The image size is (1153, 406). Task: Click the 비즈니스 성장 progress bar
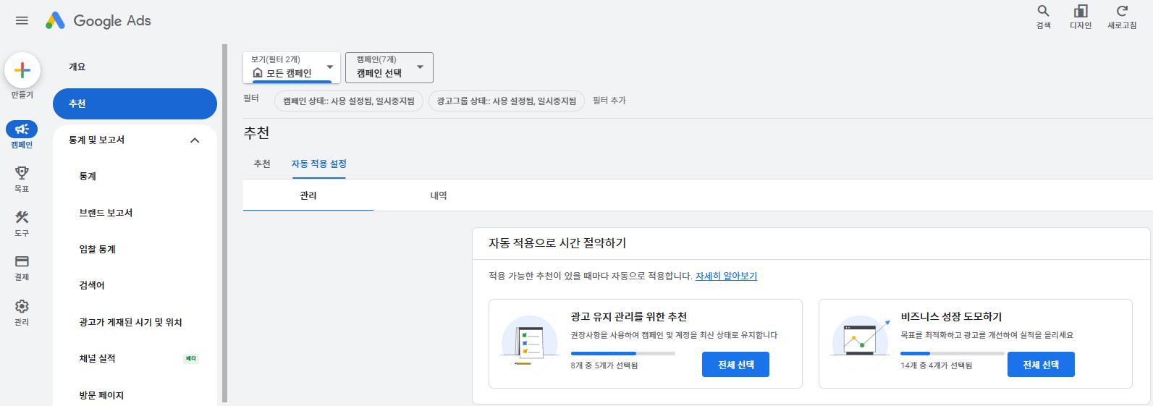(x=952, y=353)
